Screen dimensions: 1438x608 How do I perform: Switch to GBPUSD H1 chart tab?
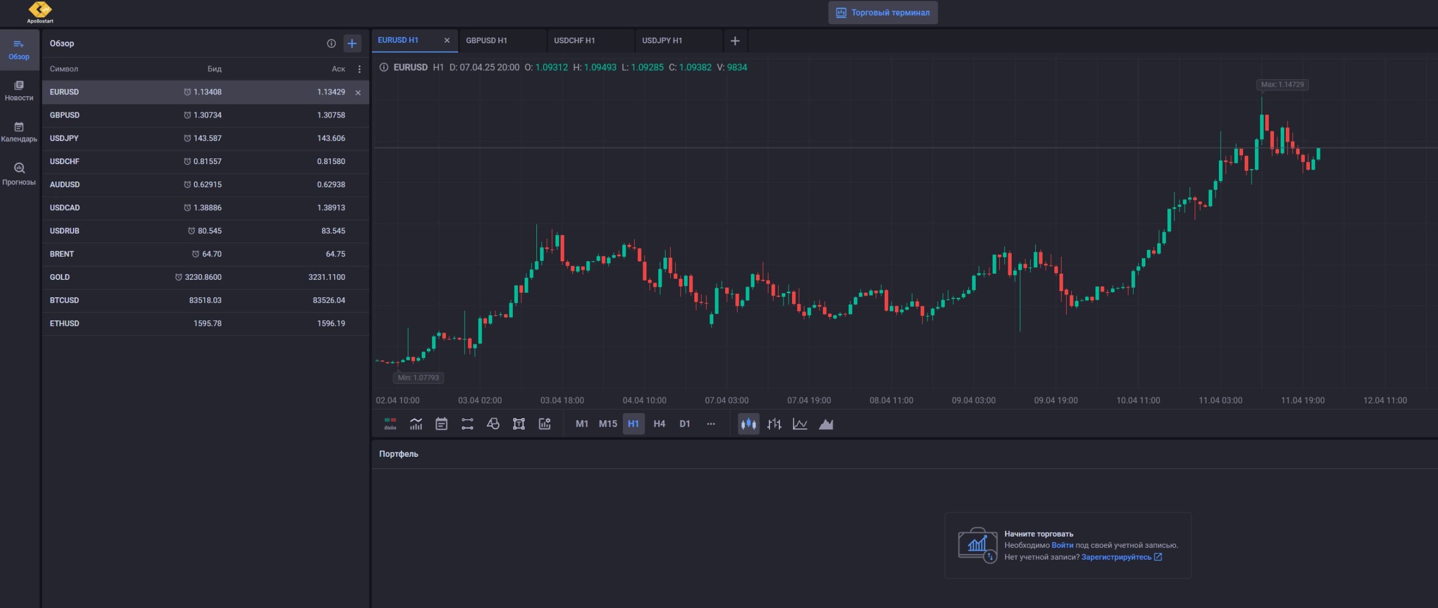click(x=486, y=40)
